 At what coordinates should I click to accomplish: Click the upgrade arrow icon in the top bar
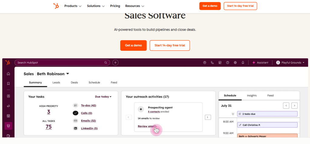pyautogui.click(x=205, y=63)
